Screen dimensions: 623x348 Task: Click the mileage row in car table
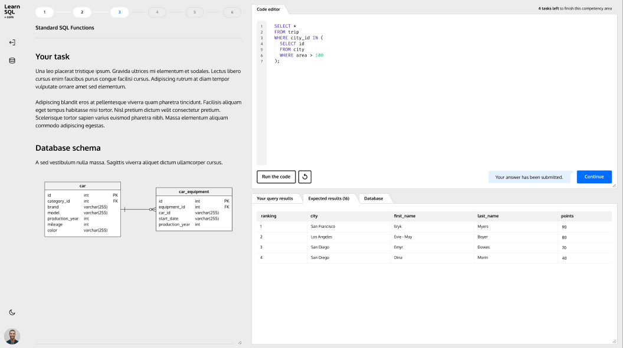(x=83, y=225)
